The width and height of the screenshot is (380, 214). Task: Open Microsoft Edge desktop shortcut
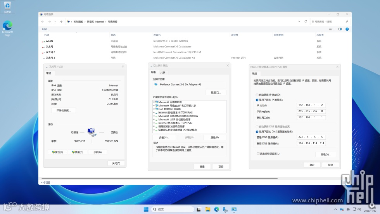click(7, 28)
